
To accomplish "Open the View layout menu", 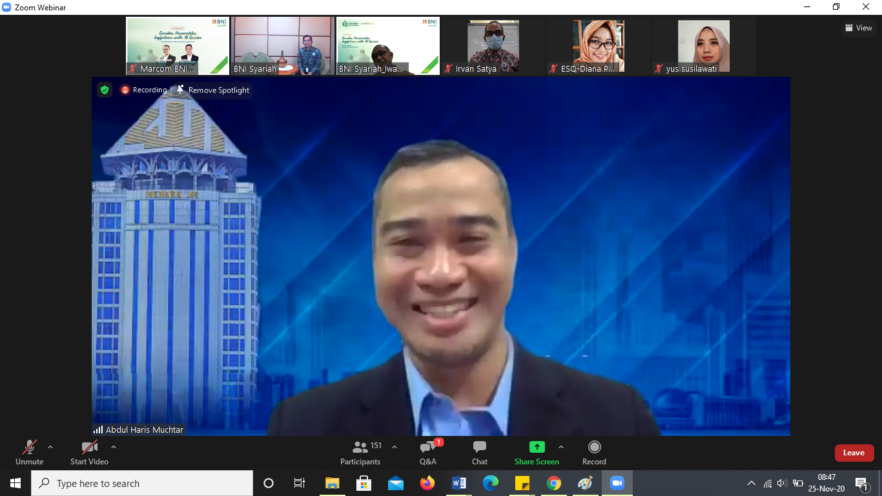I will click(858, 28).
